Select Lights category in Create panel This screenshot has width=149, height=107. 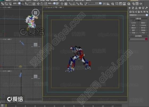136,12
